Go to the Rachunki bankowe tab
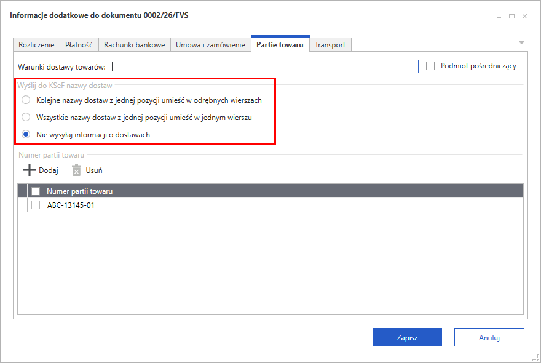Image resolution: width=541 pixels, height=363 pixels. coord(134,44)
